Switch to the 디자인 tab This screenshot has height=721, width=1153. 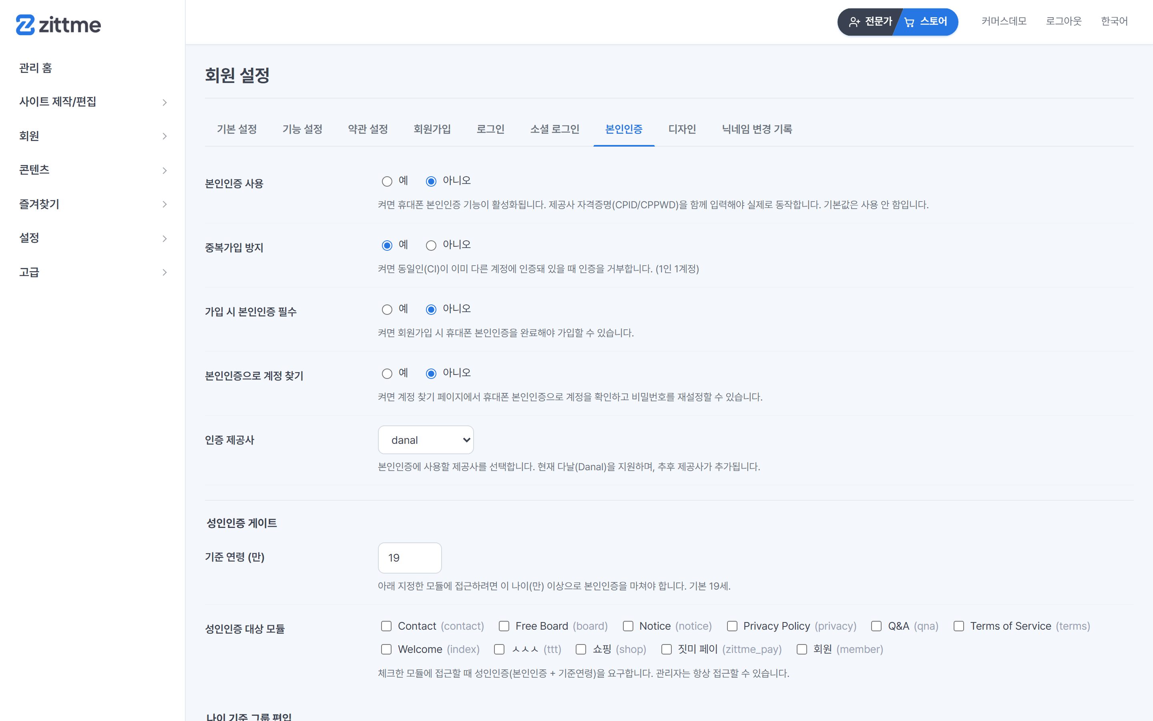[x=682, y=129]
